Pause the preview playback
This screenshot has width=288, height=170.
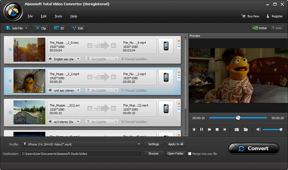point(202,130)
